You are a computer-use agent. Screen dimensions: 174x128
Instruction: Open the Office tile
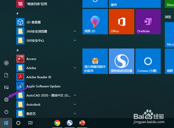tap(122, 22)
